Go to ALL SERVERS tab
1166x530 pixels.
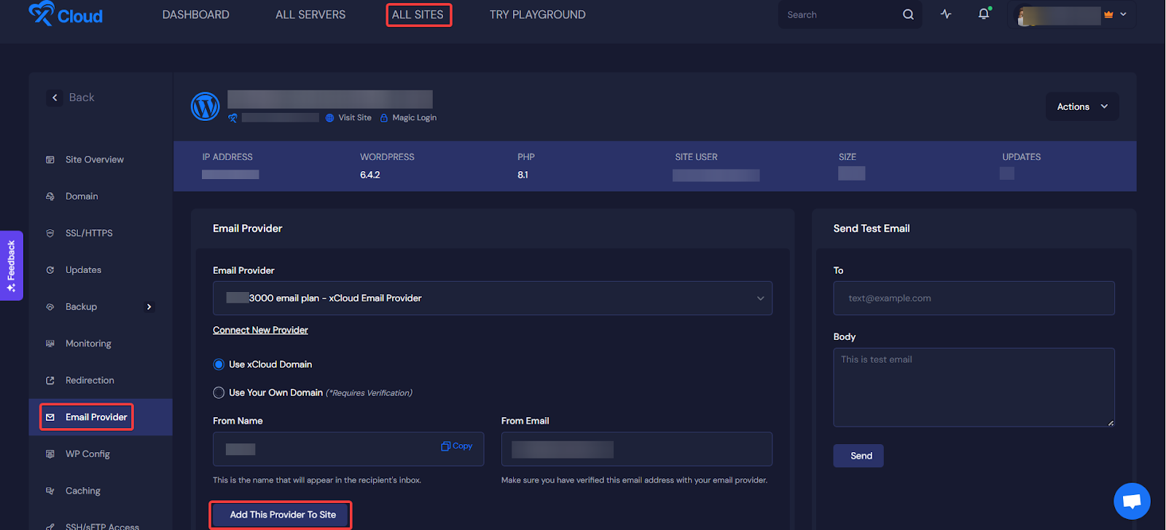pyautogui.click(x=310, y=15)
